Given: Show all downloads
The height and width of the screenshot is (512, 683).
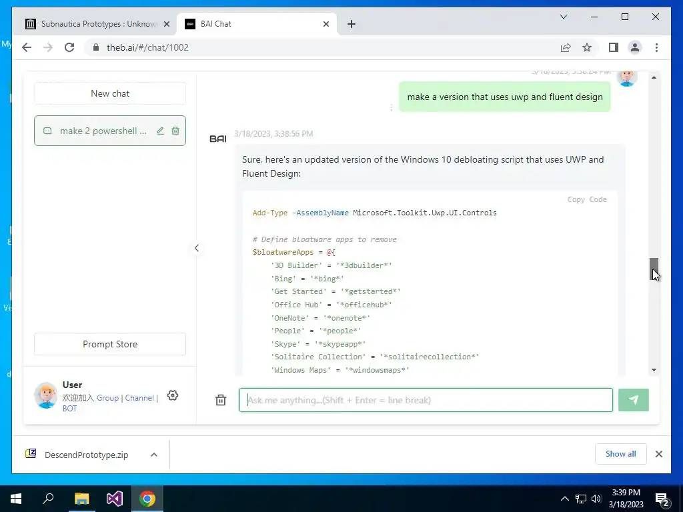Looking at the screenshot, I should 621,454.
